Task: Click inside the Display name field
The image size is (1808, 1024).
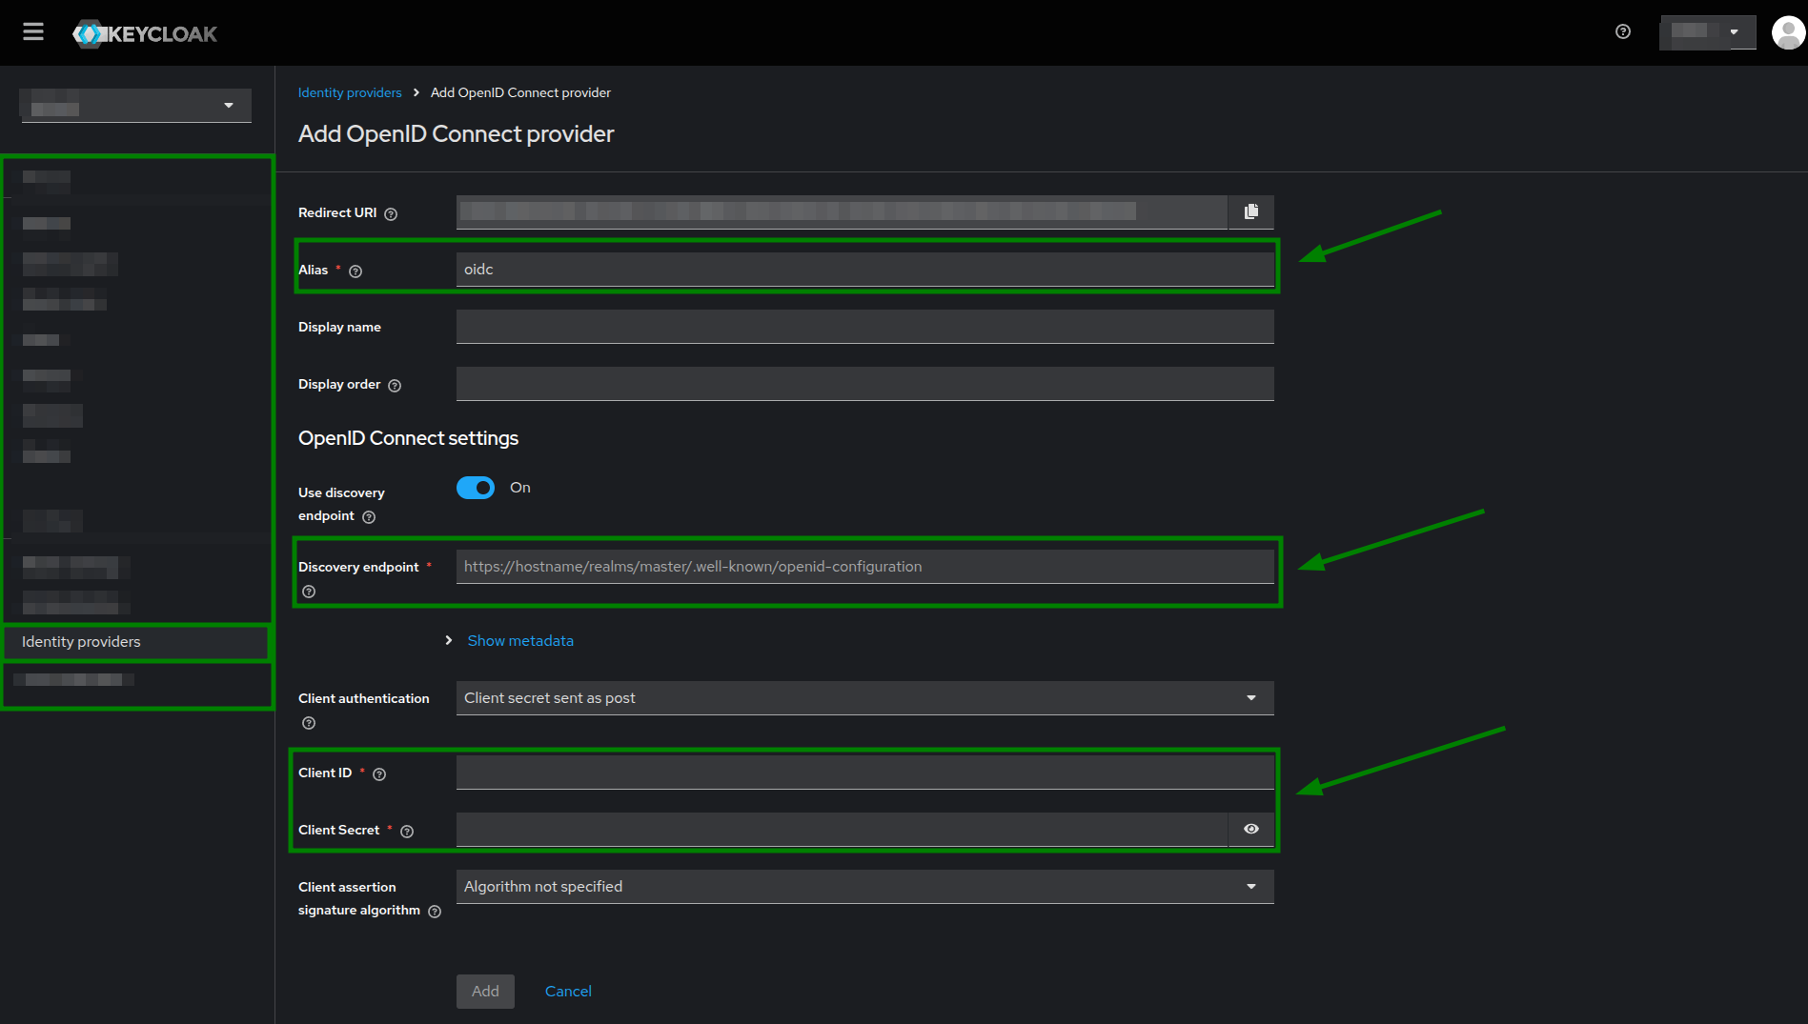Action: (863, 326)
